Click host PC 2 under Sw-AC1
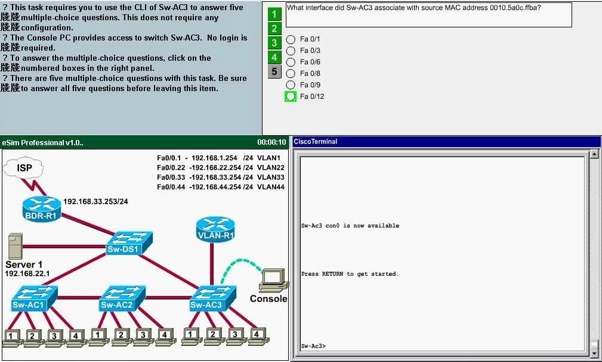This screenshot has width=602, height=362. (34, 338)
